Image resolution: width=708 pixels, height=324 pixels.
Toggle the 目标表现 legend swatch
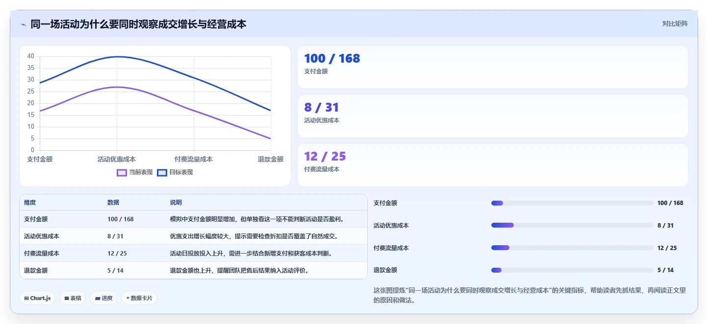(x=162, y=172)
